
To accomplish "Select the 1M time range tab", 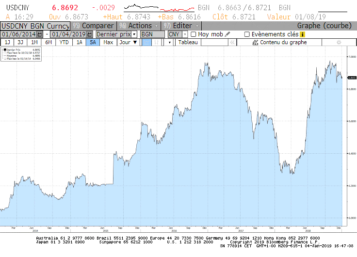I will 34,42.
